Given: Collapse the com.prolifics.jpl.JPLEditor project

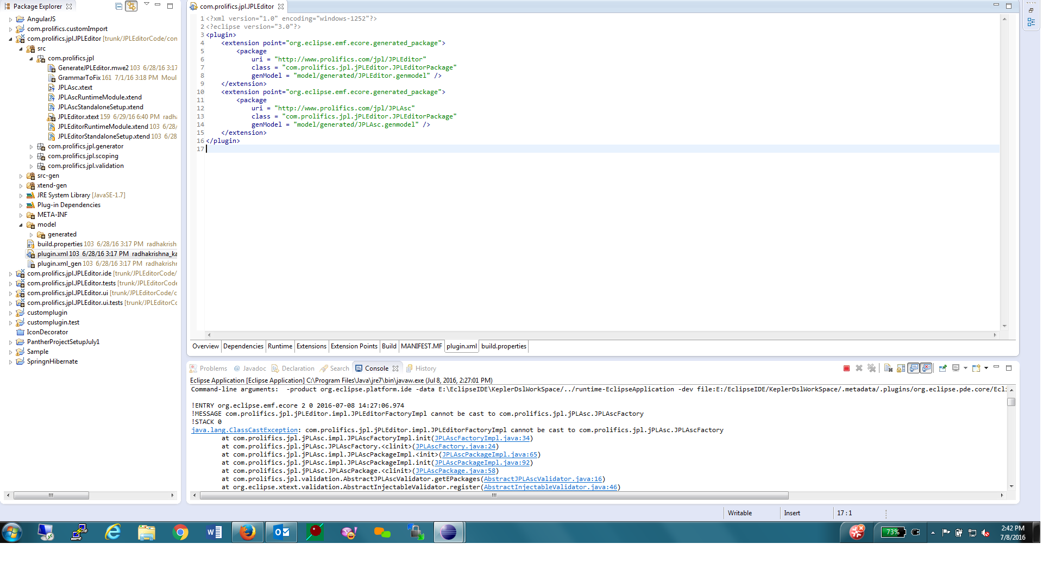Looking at the screenshot, I should [x=10, y=39].
